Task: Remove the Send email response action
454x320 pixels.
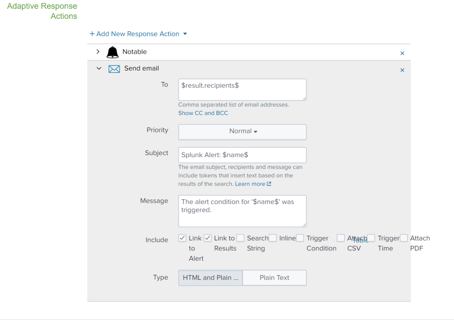Action: coord(402,70)
